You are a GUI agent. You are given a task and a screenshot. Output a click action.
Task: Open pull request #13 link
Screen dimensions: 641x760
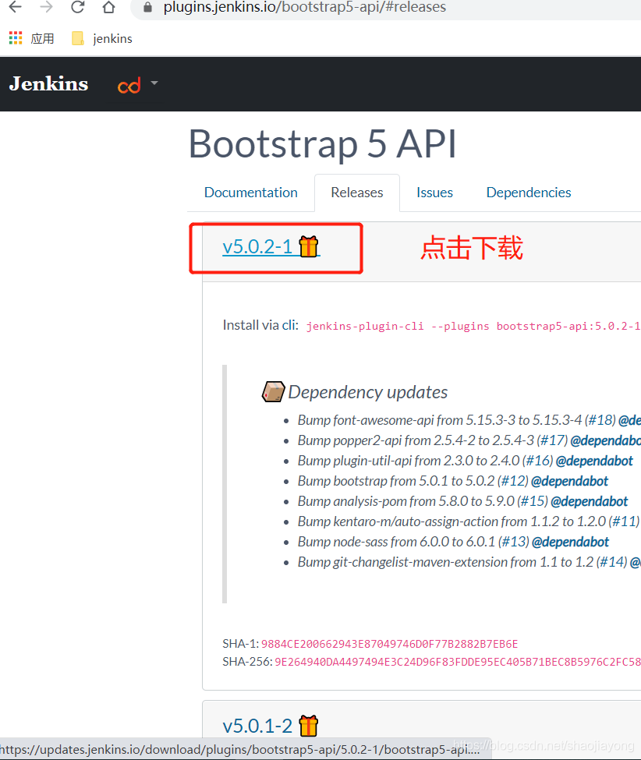click(514, 542)
